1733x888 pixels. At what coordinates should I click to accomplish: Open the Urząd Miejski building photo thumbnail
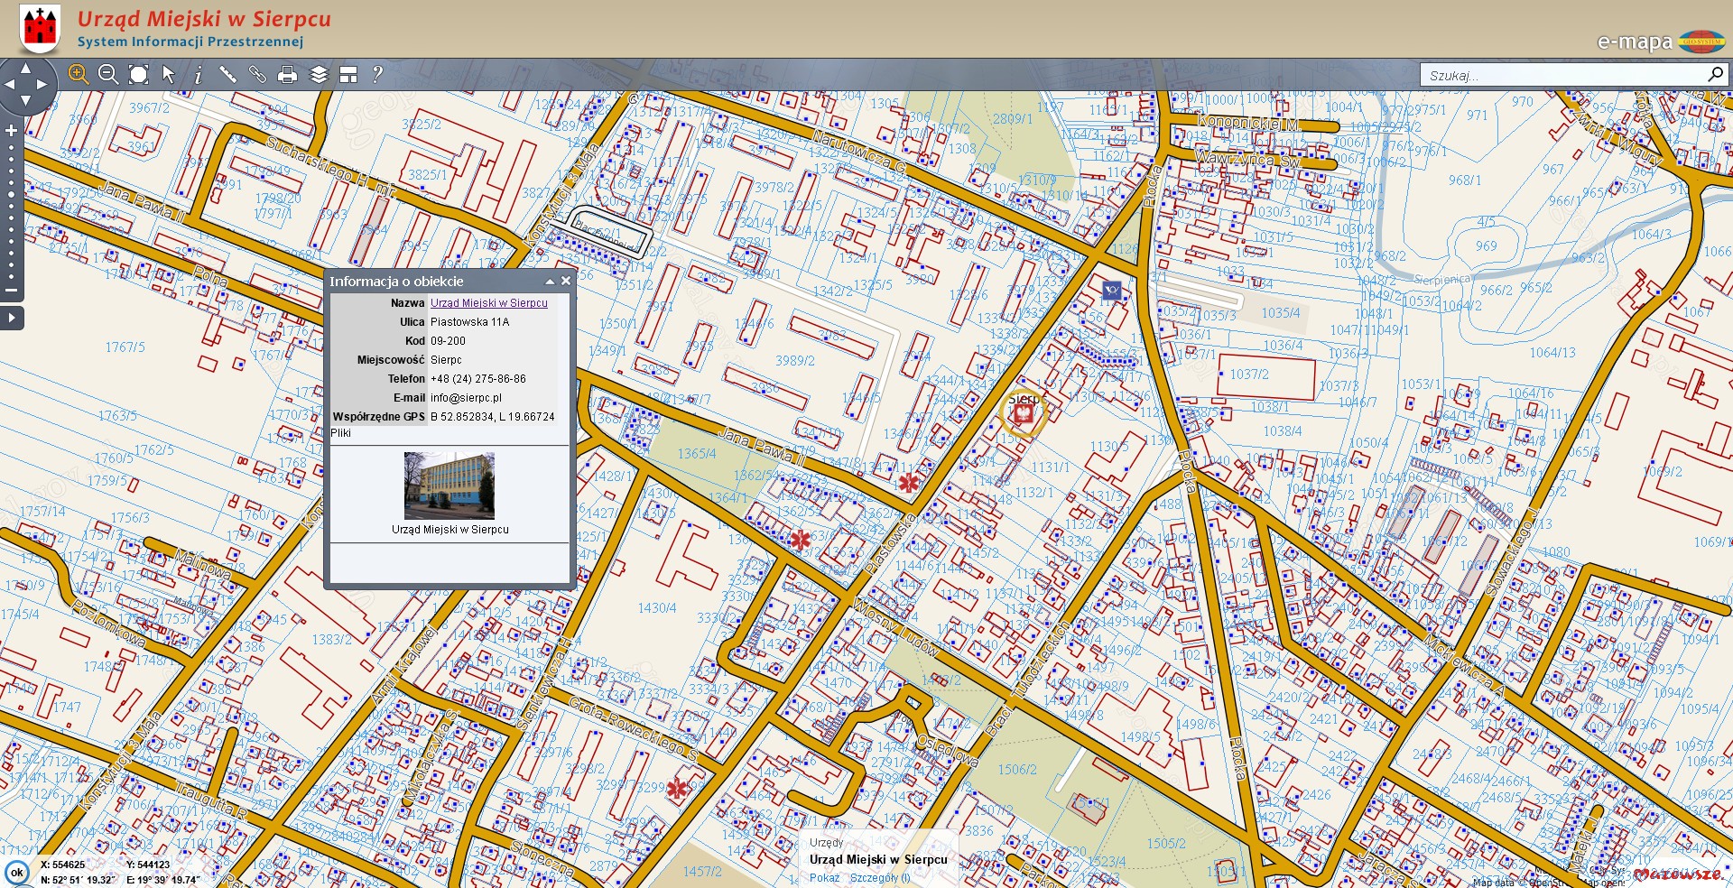[x=449, y=486]
